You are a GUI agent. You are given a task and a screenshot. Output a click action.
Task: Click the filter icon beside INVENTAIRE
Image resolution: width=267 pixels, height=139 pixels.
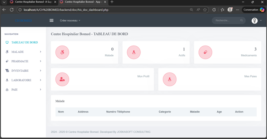pyautogui.click(x=7, y=71)
